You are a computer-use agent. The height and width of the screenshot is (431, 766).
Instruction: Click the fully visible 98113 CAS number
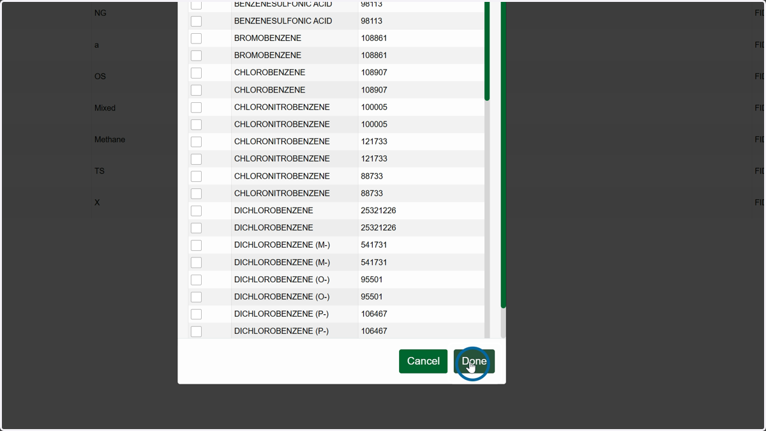[372, 21]
